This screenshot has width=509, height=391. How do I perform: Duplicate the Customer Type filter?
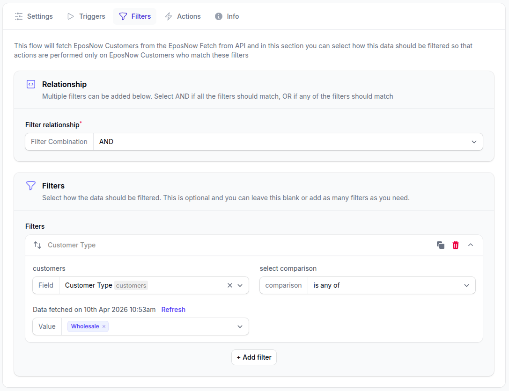(440, 245)
